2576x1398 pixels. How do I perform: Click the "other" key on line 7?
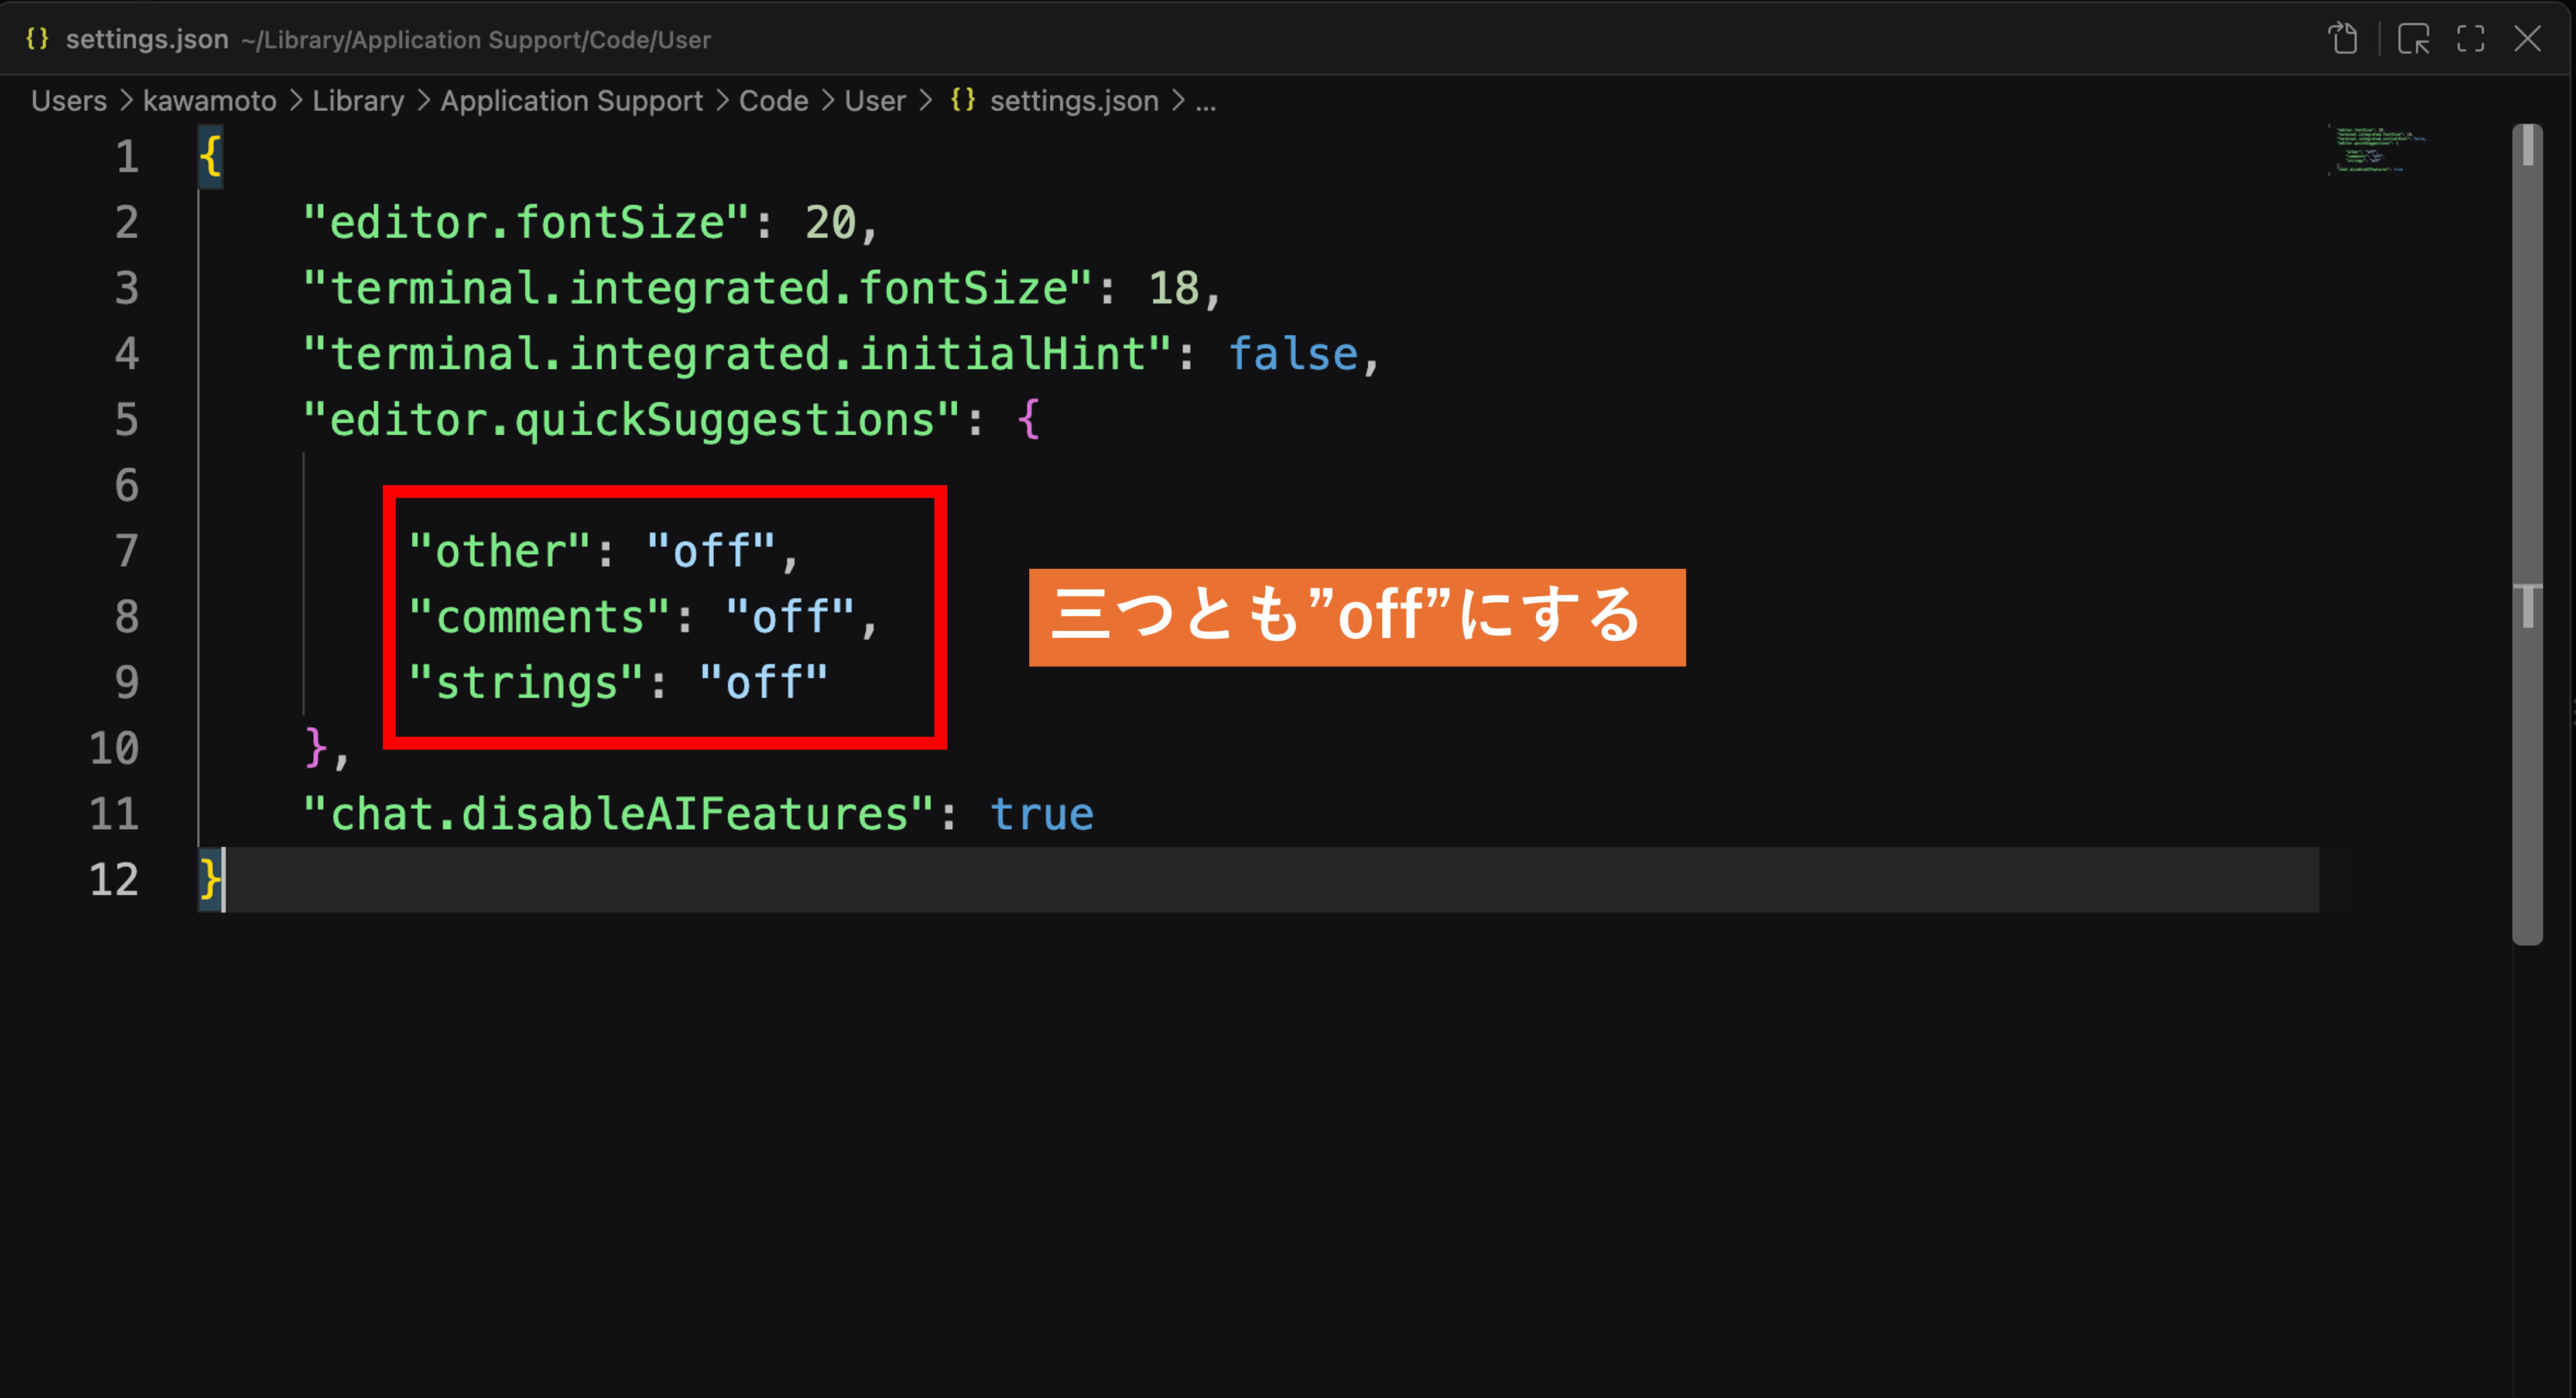point(500,551)
